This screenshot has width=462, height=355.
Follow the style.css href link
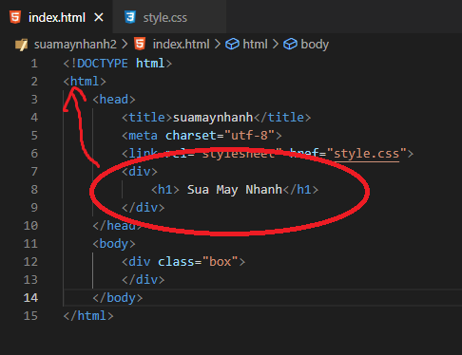[x=367, y=154]
